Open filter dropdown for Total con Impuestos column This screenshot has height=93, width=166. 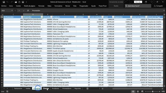146,17
